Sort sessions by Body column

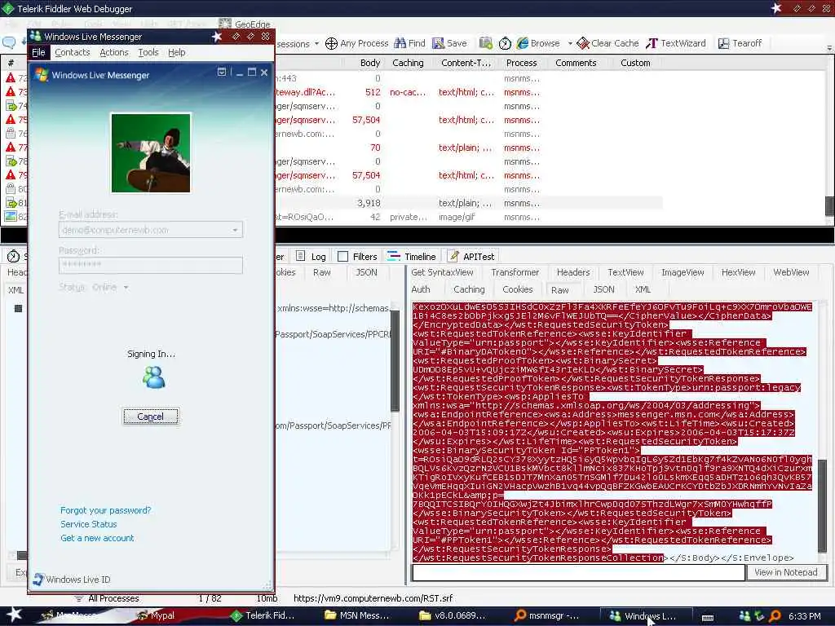tap(369, 63)
